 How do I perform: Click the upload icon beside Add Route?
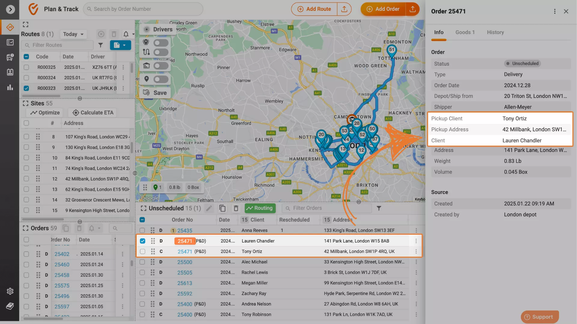click(x=344, y=9)
